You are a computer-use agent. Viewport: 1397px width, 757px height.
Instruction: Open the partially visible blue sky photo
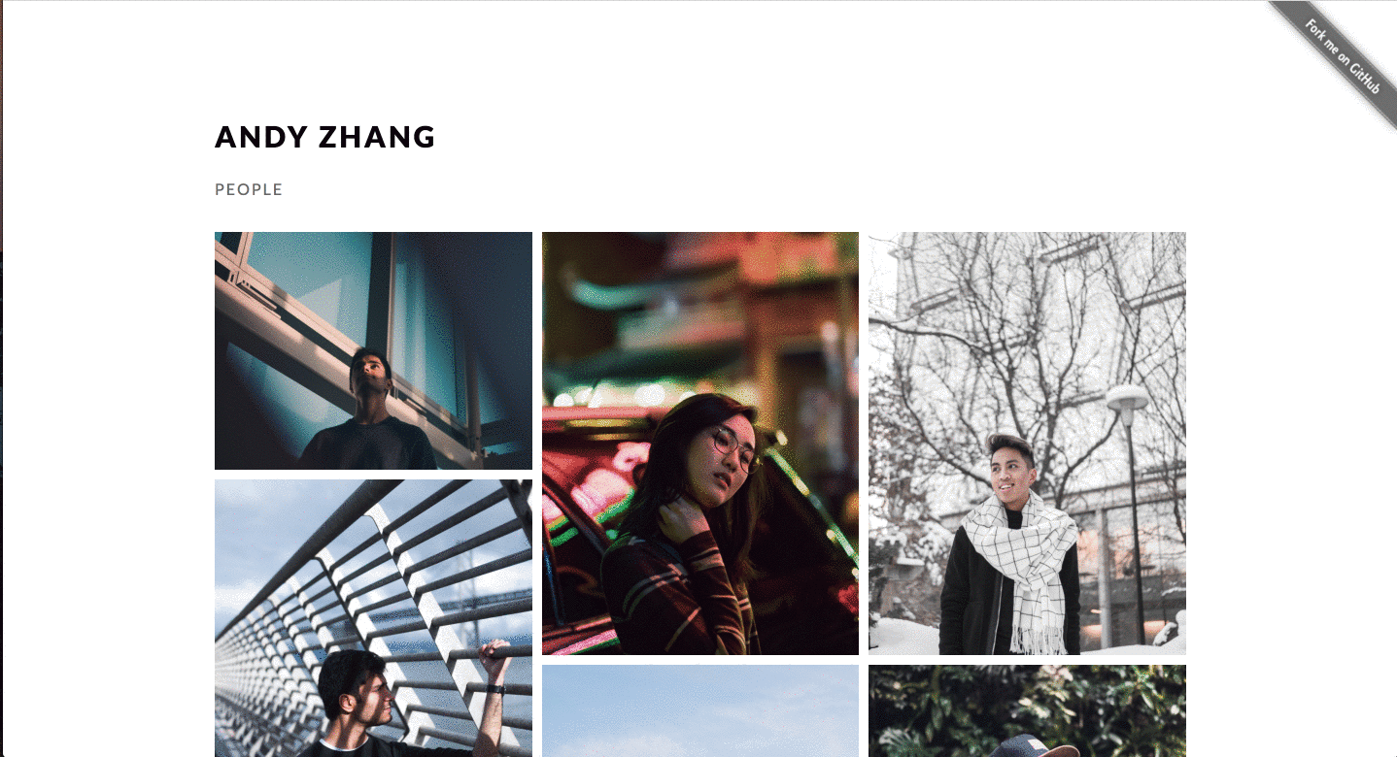coord(700,711)
